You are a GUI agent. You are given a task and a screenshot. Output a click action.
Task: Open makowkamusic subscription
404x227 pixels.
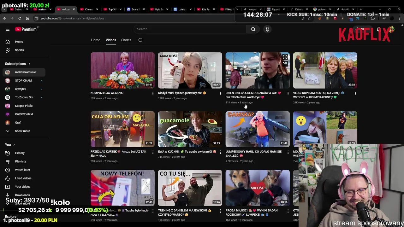point(24,72)
